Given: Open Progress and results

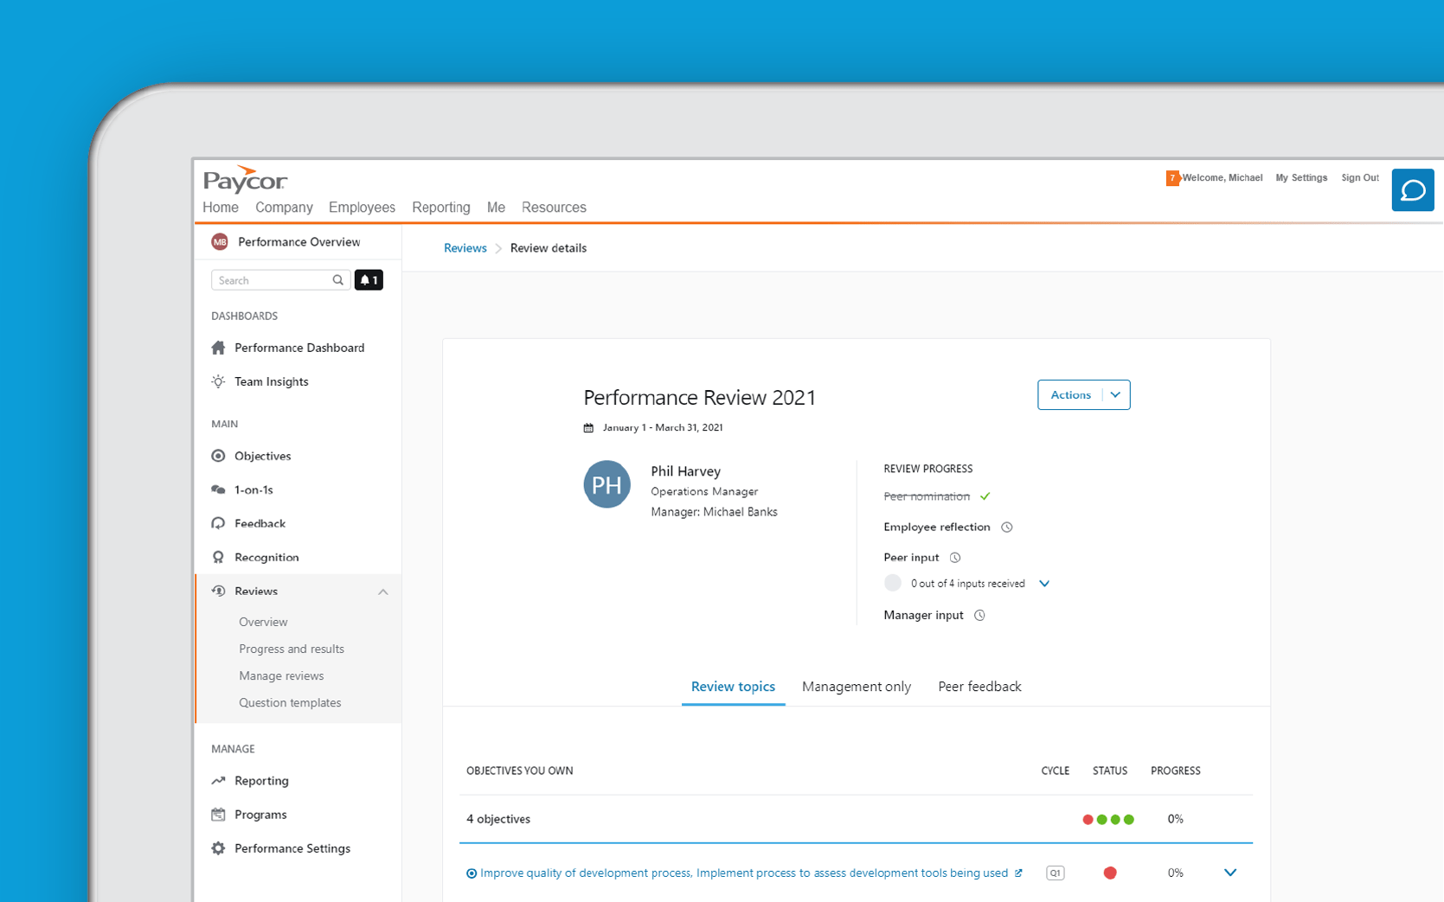Looking at the screenshot, I should tap(292, 649).
